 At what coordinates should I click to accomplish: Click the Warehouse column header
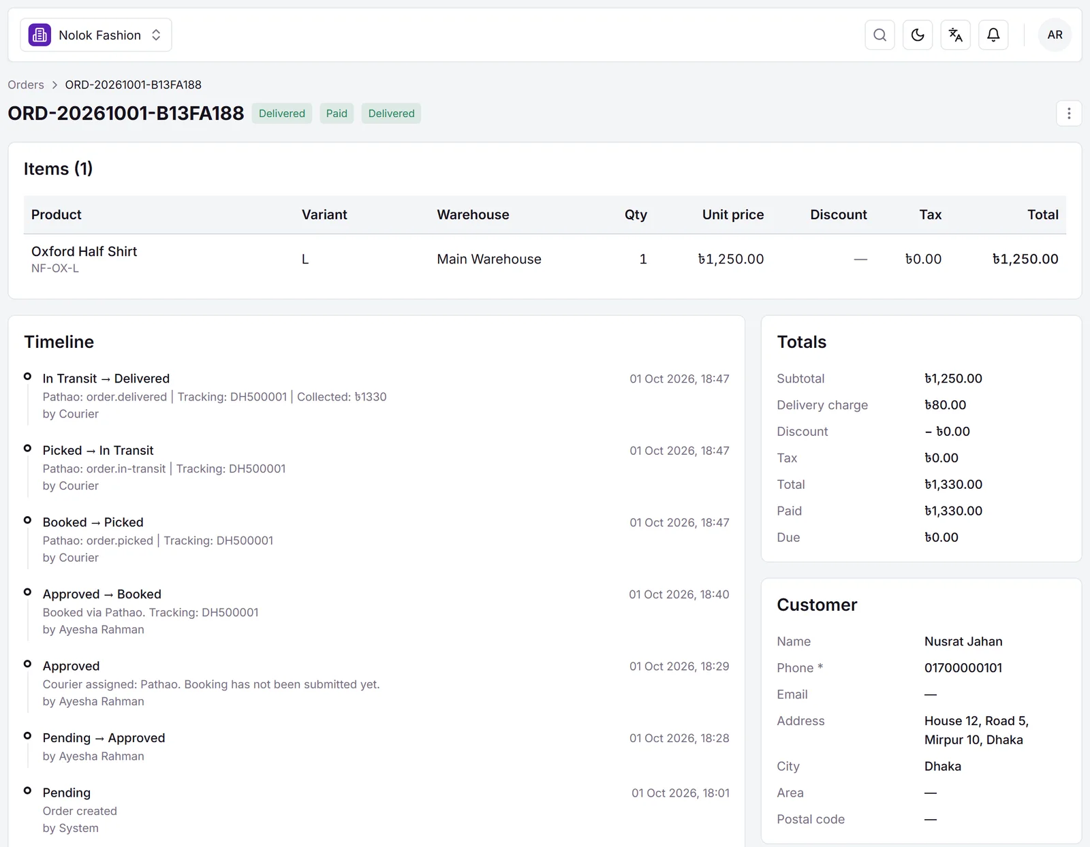click(473, 214)
